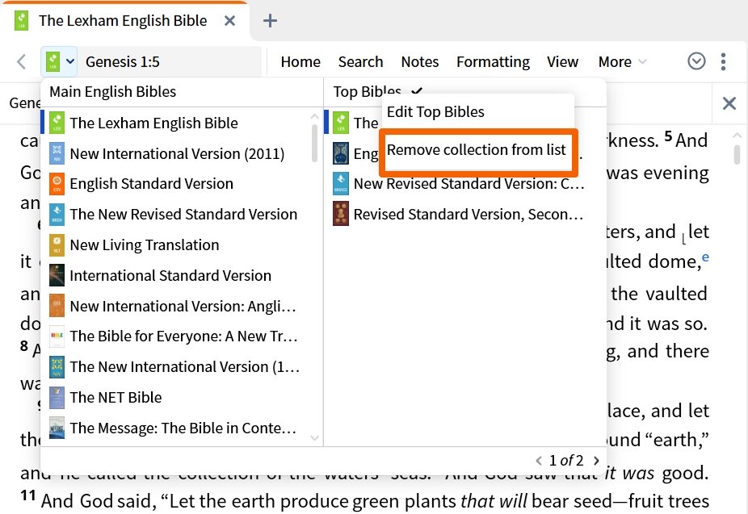Click footnote marker e after dome
The image size is (748, 514).
click(x=705, y=257)
